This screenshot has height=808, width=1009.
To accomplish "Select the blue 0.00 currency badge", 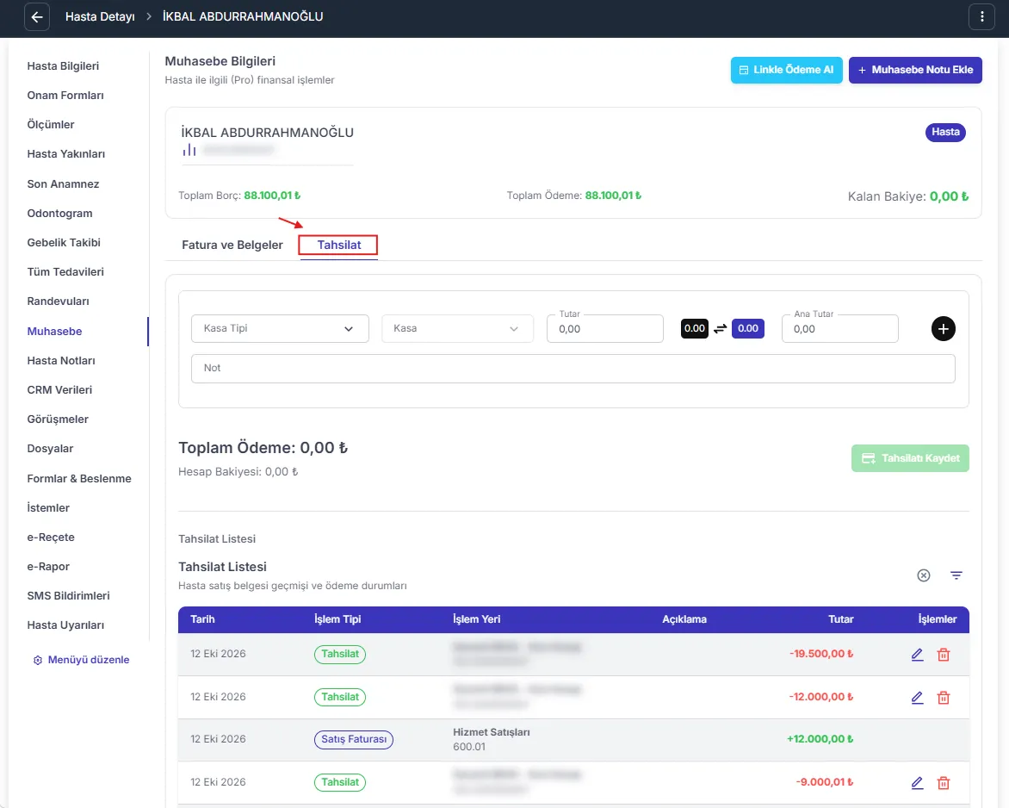I will pos(748,328).
